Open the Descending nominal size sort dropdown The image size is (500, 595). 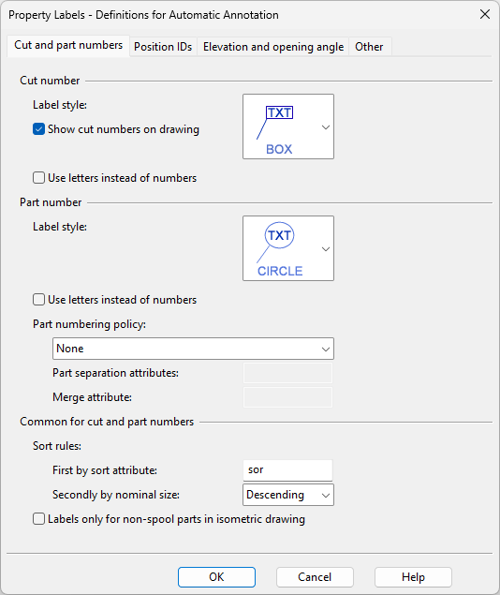288,495
